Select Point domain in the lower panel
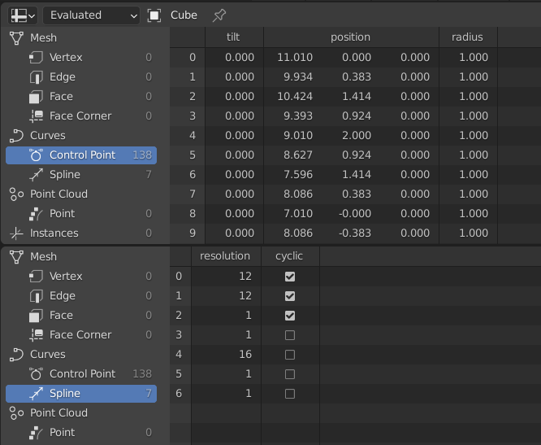This screenshot has width=541, height=445. tap(81, 433)
